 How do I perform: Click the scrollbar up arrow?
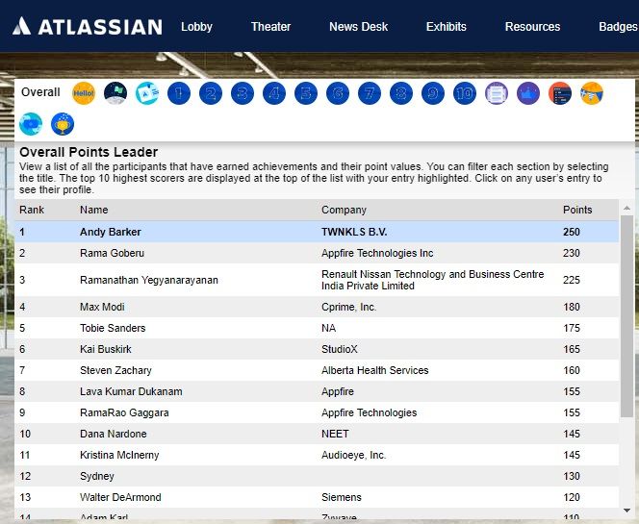click(626, 208)
